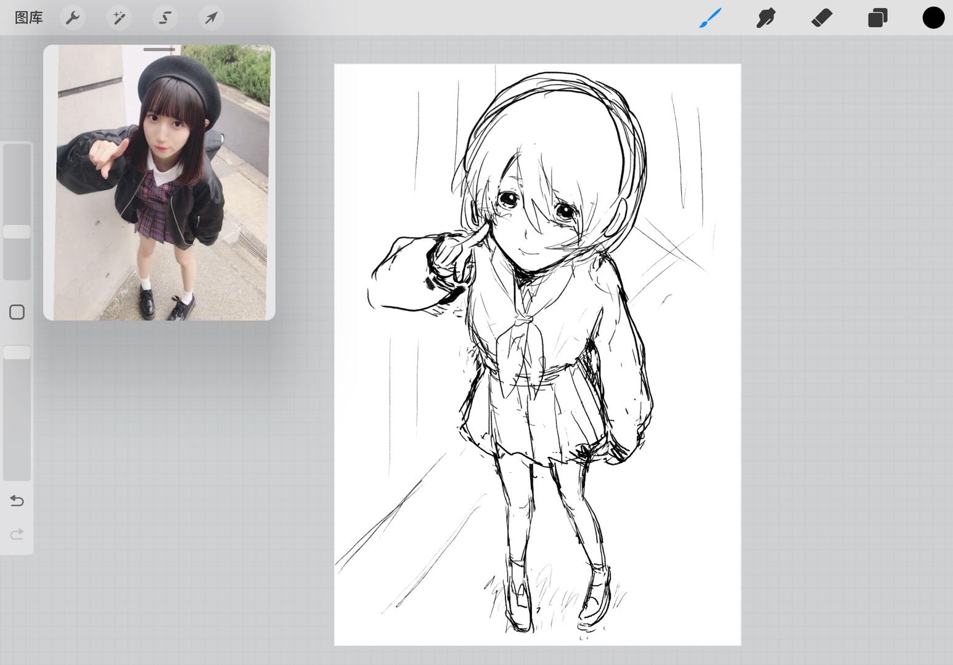Select the Smudge tool
This screenshot has height=665, width=953.
(766, 18)
